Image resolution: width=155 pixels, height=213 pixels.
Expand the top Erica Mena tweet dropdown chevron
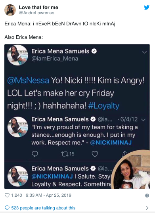click(x=144, y=52)
